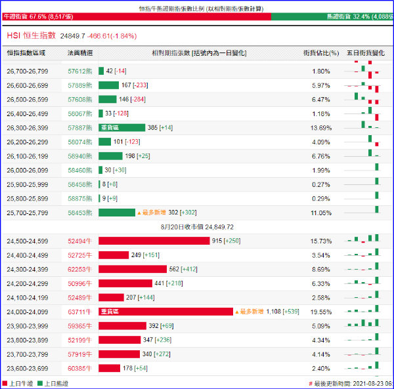Image resolution: width=394 pixels, height=389 pixels.
Task: Click the green 重貨區 bar for 26,300-26,399
Action: pyautogui.click(x=122, y=127)
